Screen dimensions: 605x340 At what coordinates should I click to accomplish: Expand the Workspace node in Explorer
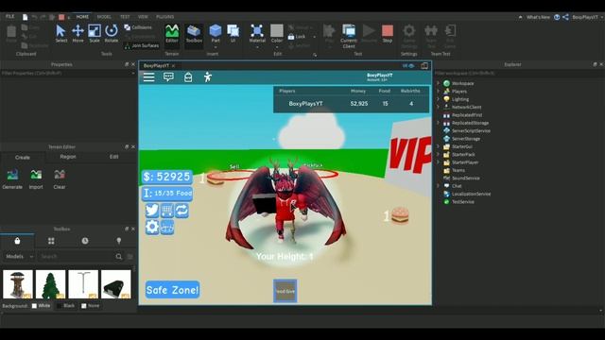point(438,83)
